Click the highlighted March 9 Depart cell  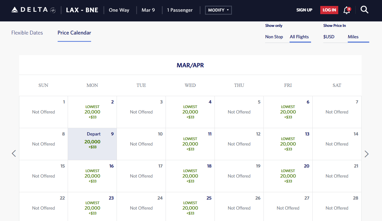(92, 144)
